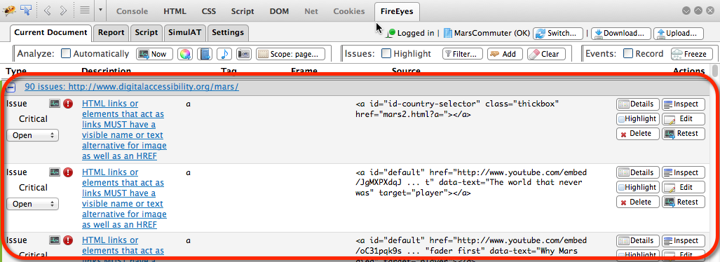
Task: Open description link for JgMXPXdqJ issue
Action: pos(124,199)
